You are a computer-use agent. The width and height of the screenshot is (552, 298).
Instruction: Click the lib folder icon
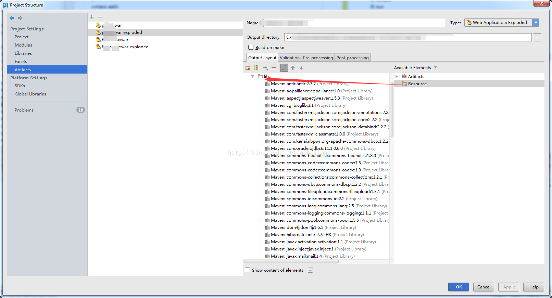pyautogui.click(x=260, y=76)
